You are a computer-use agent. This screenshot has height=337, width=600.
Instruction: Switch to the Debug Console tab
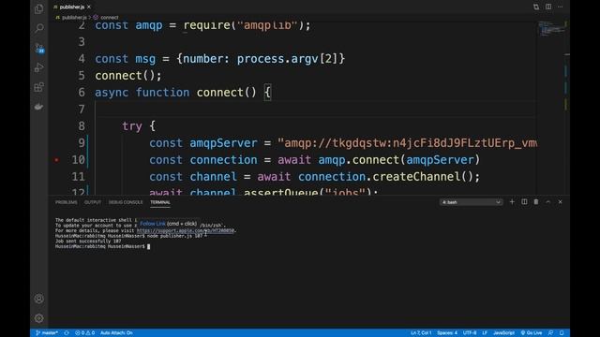click(x=126, y=202)
